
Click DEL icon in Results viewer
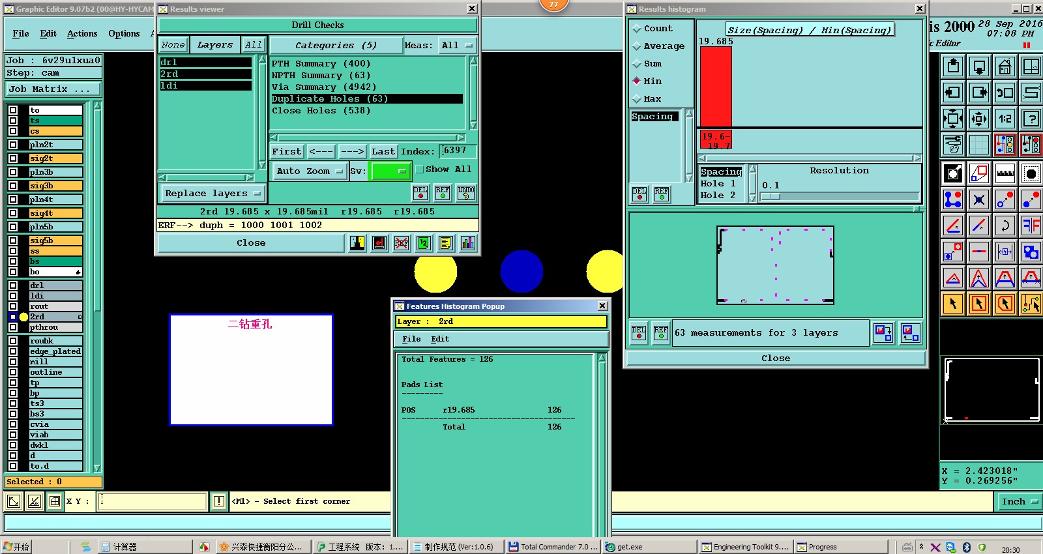point(420,192)
